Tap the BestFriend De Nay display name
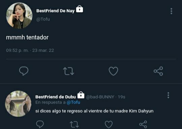Screen dimensions: 182x129 pos(55,11)
